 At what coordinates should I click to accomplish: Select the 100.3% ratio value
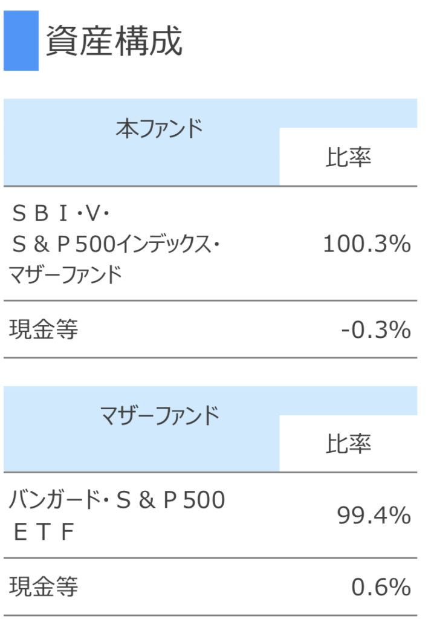pos(366,244)
